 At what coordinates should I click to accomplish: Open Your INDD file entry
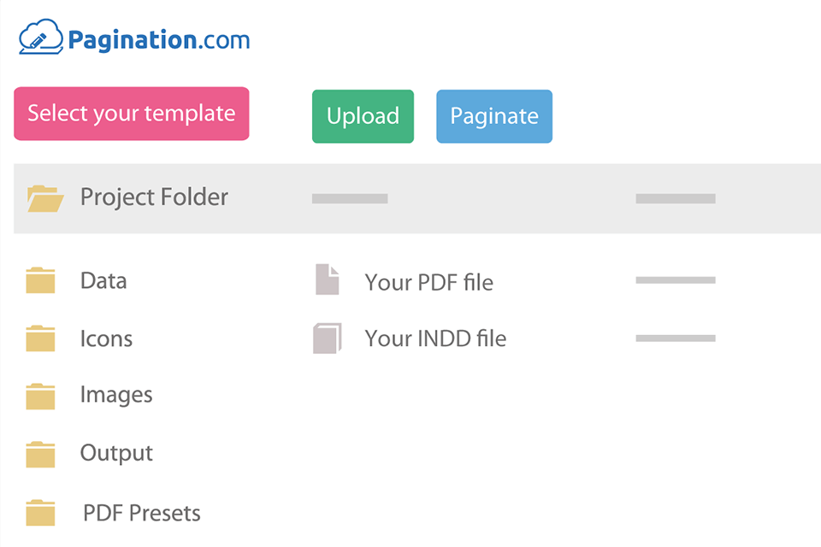pyautogui.click(x=435, y=339)
